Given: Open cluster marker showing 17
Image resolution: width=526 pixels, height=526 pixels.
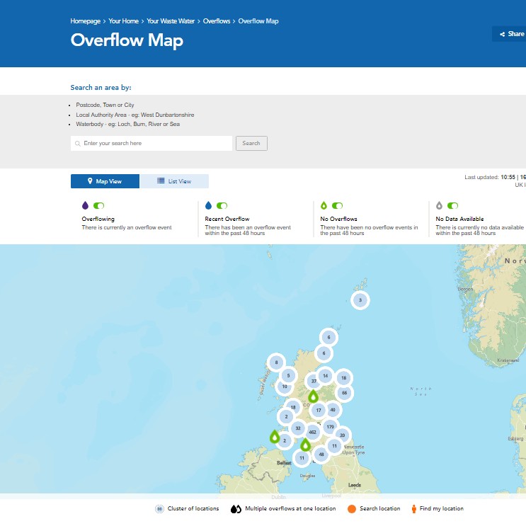Looking at the screenshot, I should point(319,411).
